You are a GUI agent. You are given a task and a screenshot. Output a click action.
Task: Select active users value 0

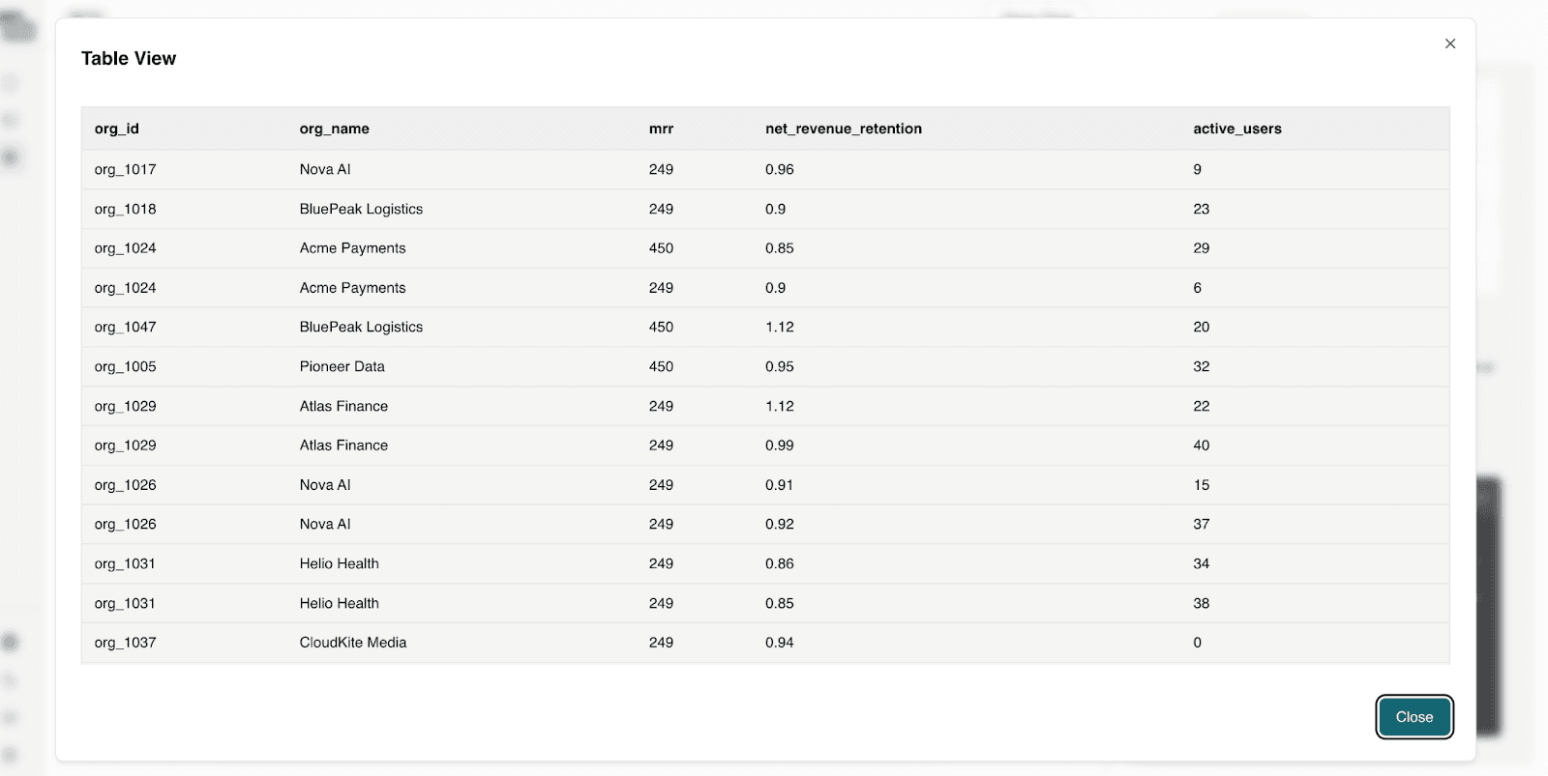pyautogui.click(x=1197, y=643)
